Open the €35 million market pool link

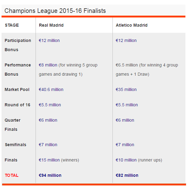pyautogui.click(x=126, y=89)
